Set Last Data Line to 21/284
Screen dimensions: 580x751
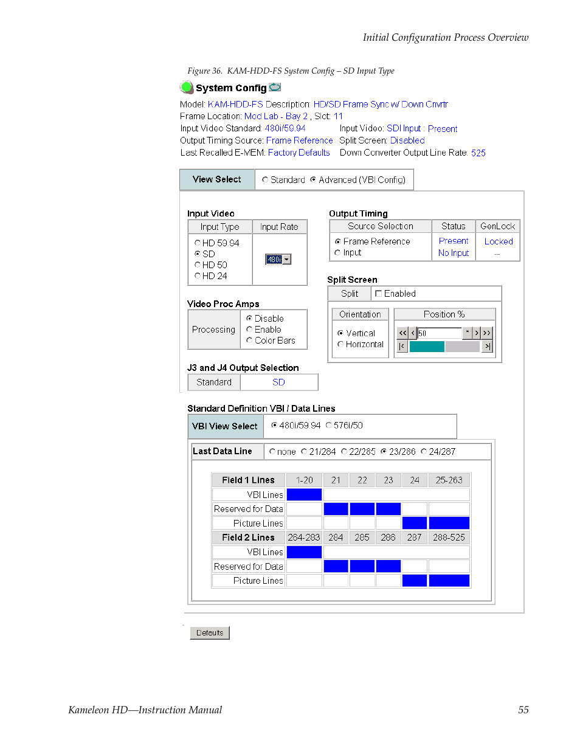[x=304, y=451]
